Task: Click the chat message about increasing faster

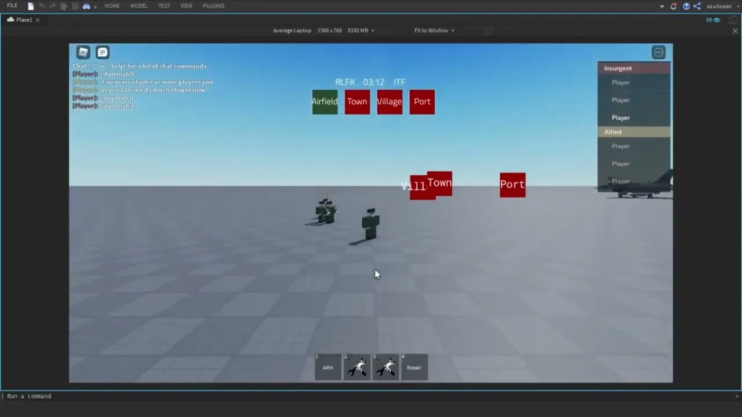Action: pyautogui.click(x=143, y=82)
